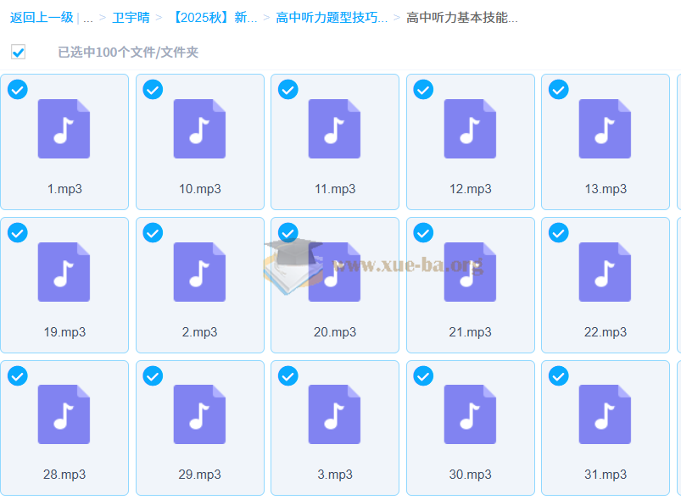
Task: Open the 高中听力题型技巧... breadcrumb folder
Action: (332, 18)
